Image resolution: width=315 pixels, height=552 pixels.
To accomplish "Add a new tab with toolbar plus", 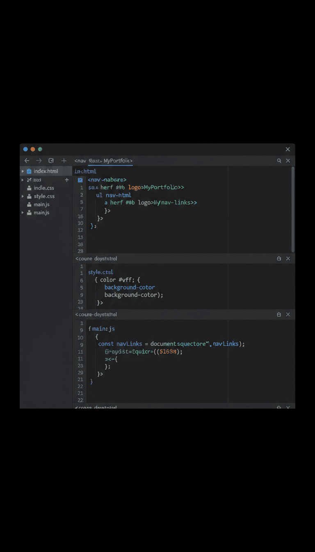I will coord(64,161).
